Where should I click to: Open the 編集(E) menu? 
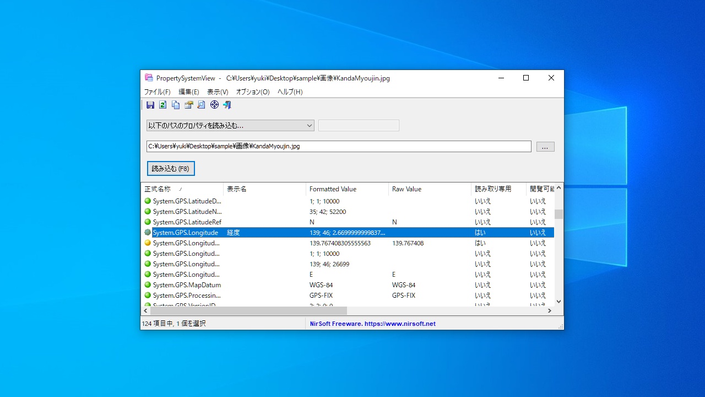[189, 92]
